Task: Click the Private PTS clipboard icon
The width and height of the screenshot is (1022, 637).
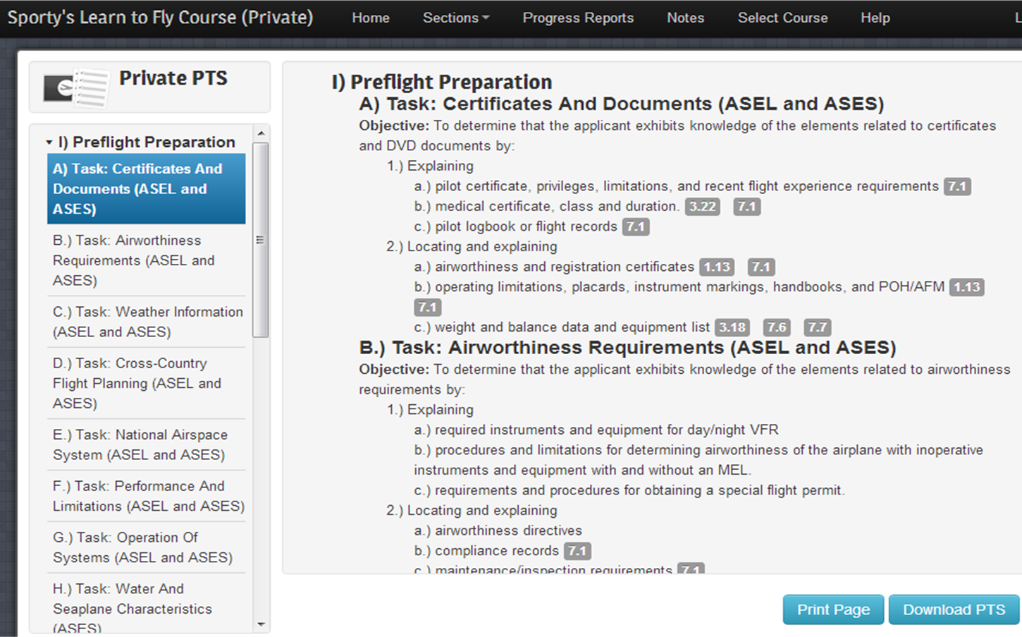Action: (74, 87)
